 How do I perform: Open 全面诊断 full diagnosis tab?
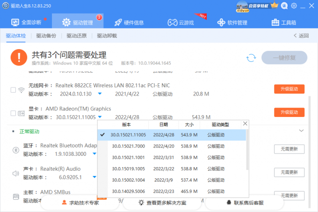[26, 22]
